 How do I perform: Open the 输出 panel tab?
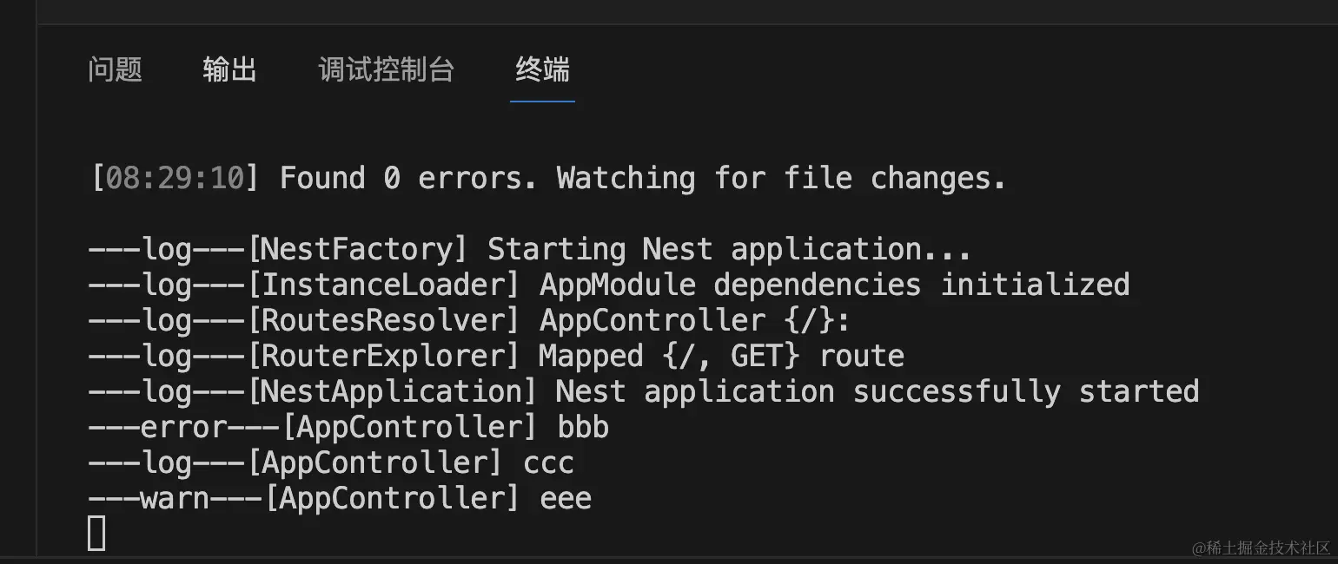tap(230, 69)
